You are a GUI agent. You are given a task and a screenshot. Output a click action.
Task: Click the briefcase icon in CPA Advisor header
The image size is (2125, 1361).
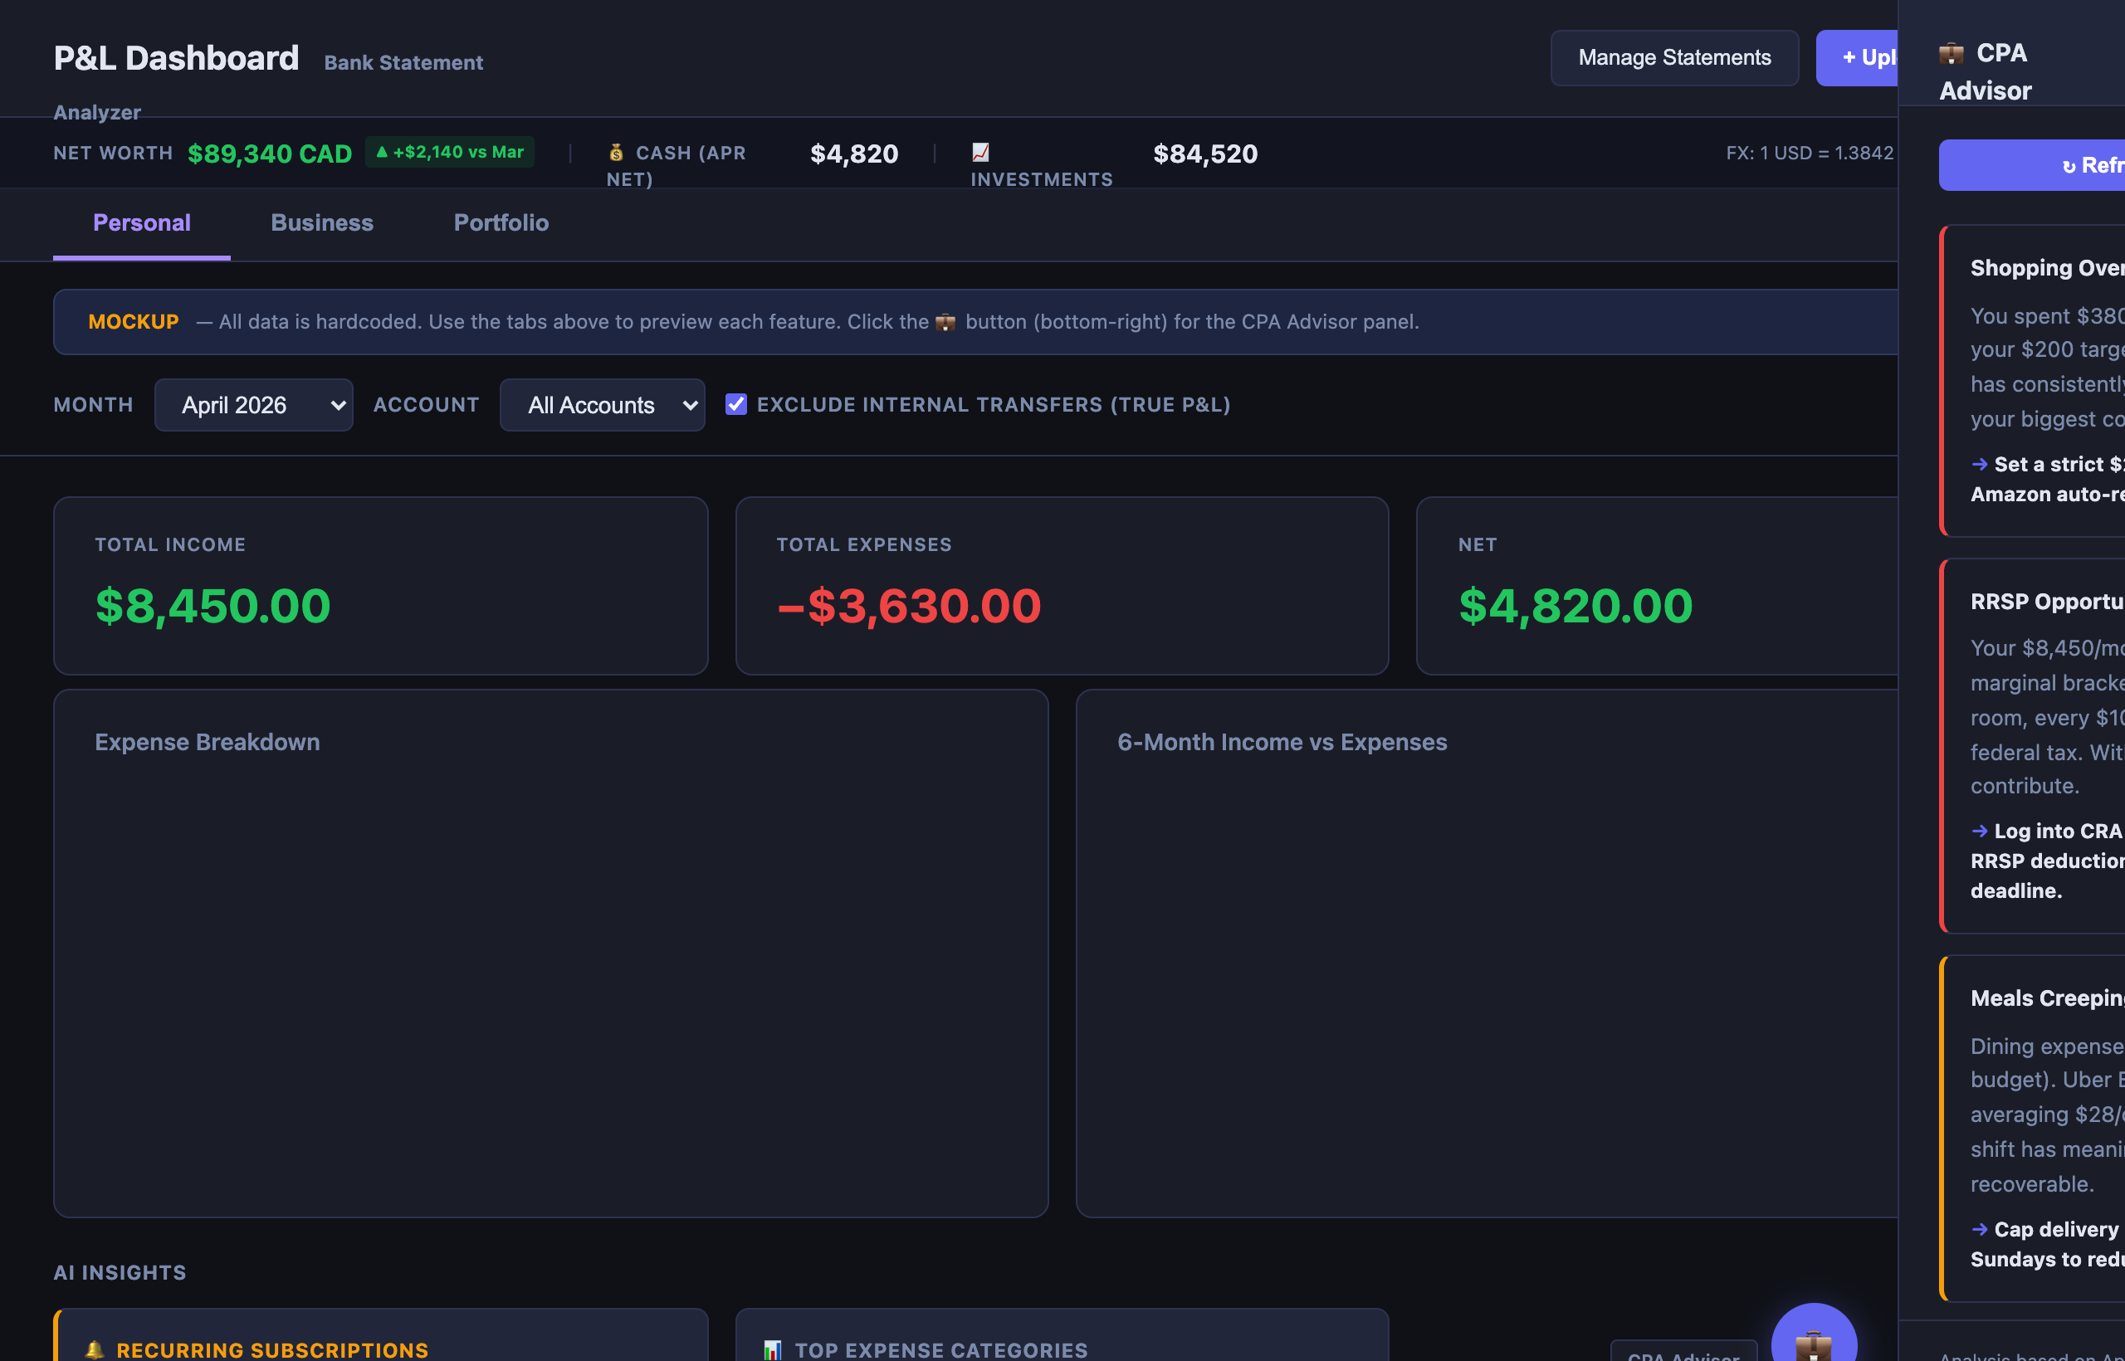pos(1951,54)
